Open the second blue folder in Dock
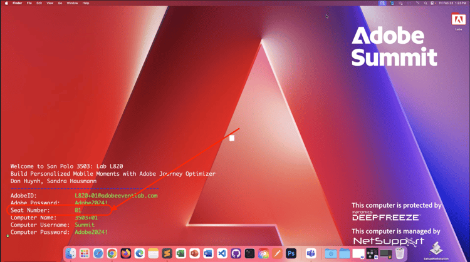The width and height of the screenshot is (470, 262). pos(345,254)
